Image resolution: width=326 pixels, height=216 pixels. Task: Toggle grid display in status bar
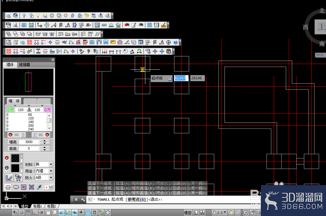(x=28, y=212)
